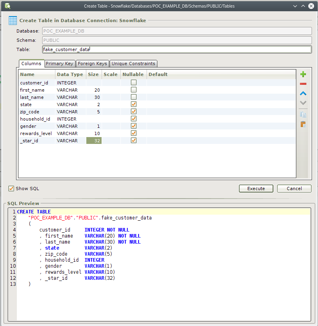Click the Default column header
Image resolution: width=318 pixels, height=326 pixels.
coord(221,74)
